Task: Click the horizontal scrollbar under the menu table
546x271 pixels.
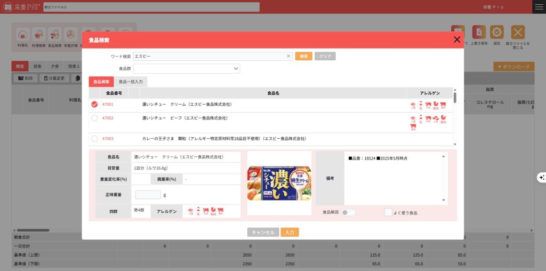Action: (x=33, y=230)
